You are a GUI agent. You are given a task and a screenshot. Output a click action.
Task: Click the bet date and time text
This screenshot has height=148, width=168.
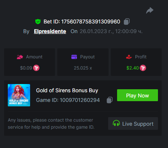[x=111, y=31]
